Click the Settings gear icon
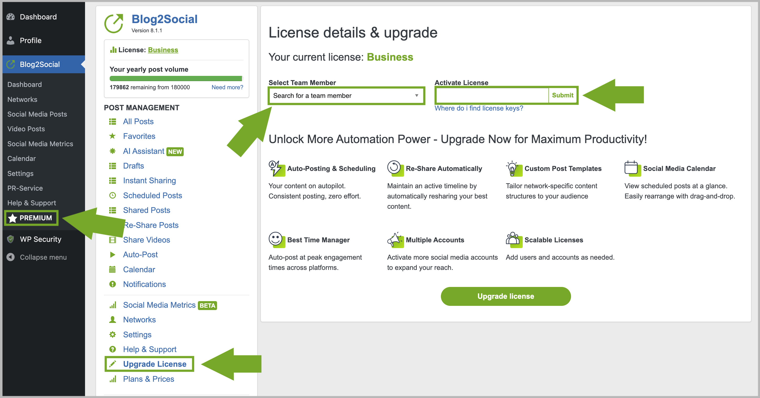Screen dimensions: 760x398 [112, 334]
